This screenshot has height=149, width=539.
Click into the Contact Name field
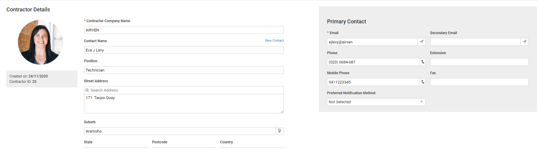tap(184, 50)
